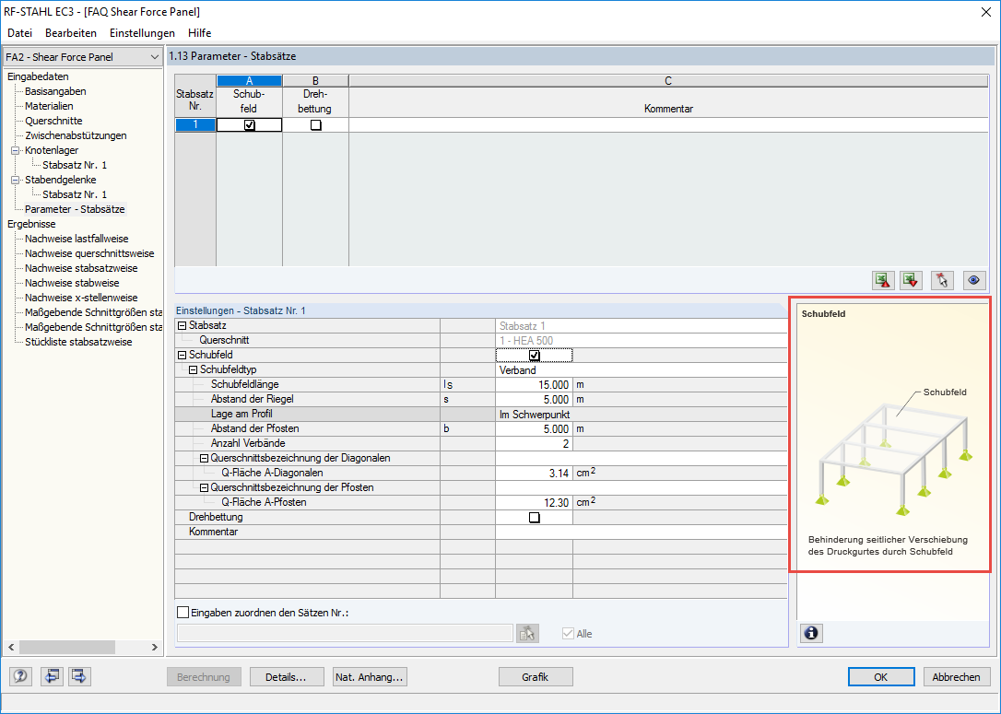
Task: Collapse Querschnittsbezeichnung der Diagonalen group
Action: 204,458
